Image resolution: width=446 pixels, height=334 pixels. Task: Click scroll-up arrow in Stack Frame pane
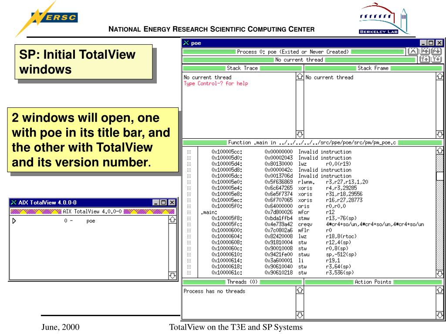coord(440,77)
